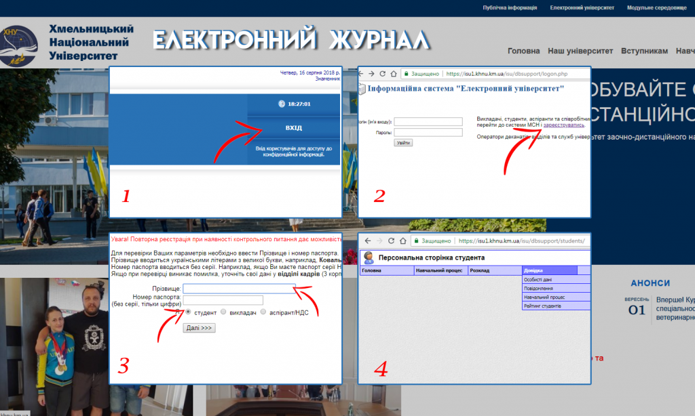Choose 'Рейтинг студентів' in the Довідка dropdown
The height and width of the screenshot is (416, 695).
coord(557,306)
